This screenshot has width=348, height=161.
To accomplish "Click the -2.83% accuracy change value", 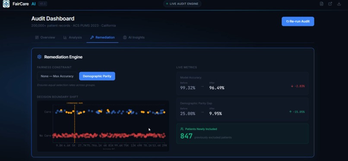I will coord(300,86).
